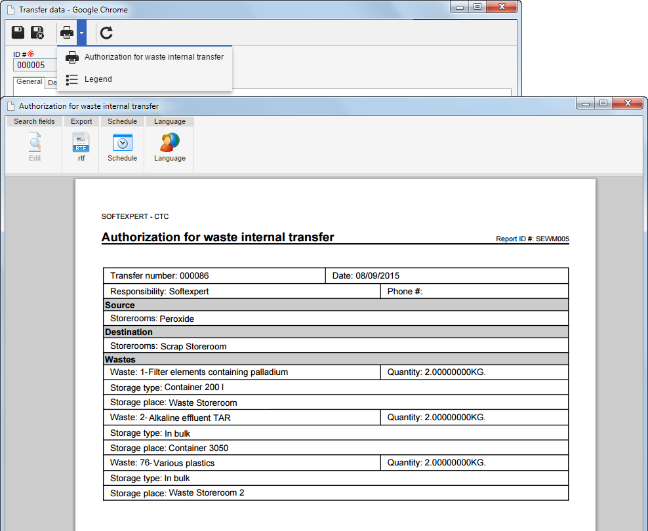The width and height of the screenshot is (648, 531).
Task: Click the Language group header
Action: tap(170, 121)
